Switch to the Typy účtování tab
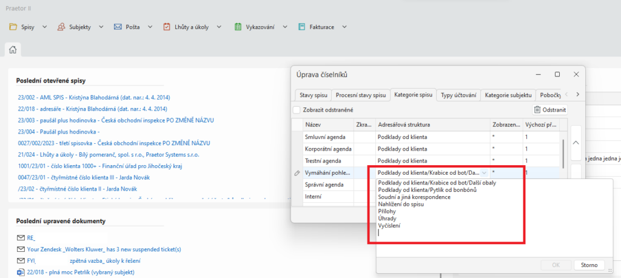This screenshot has width=621, height=278. (x=458, y=95)
